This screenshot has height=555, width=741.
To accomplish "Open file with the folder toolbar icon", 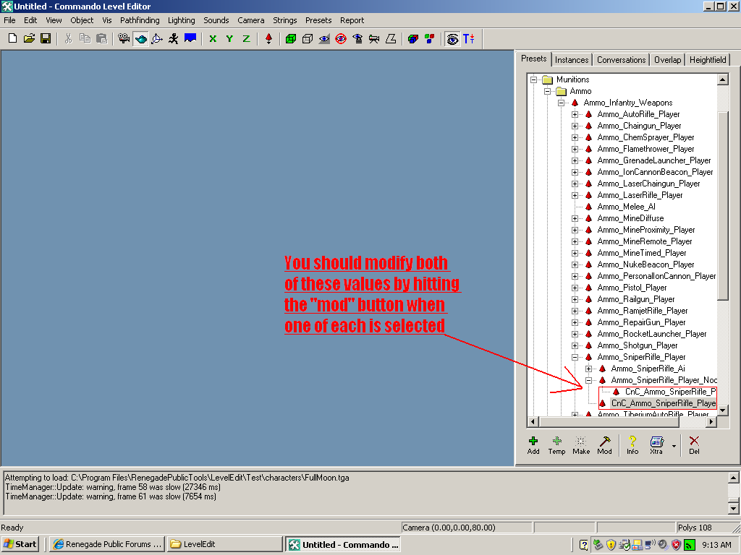I will click(x=29, y=38).
